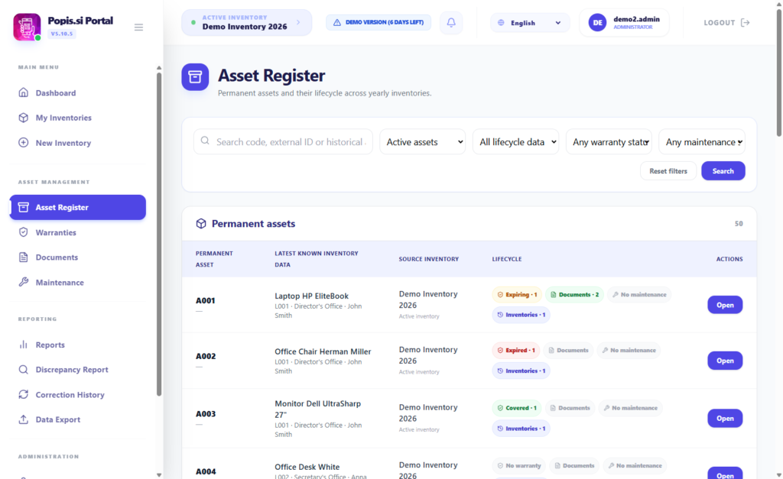Click the asset count 50

point(739,224)
